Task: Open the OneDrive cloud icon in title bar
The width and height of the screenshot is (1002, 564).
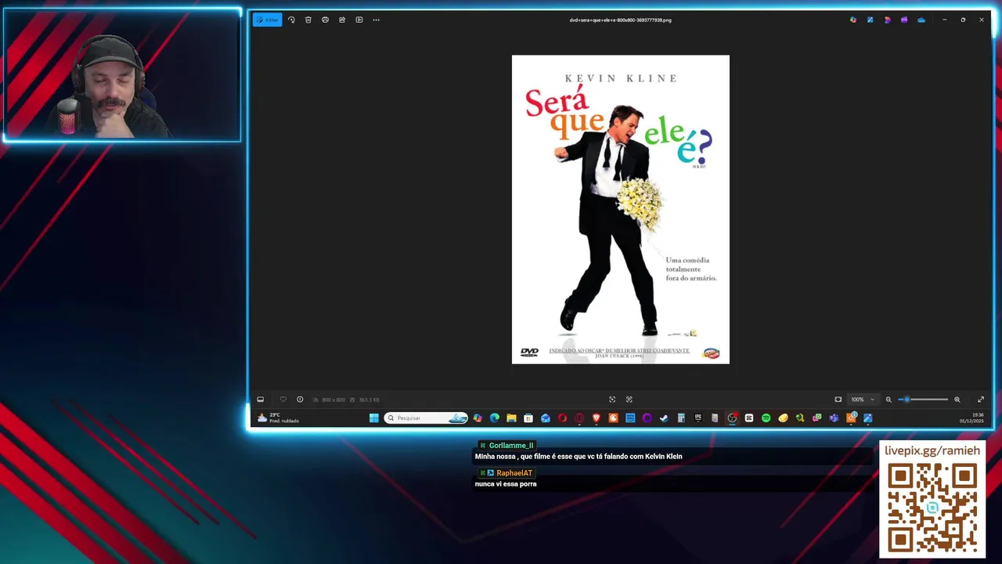Action: [x=921, y=20]
